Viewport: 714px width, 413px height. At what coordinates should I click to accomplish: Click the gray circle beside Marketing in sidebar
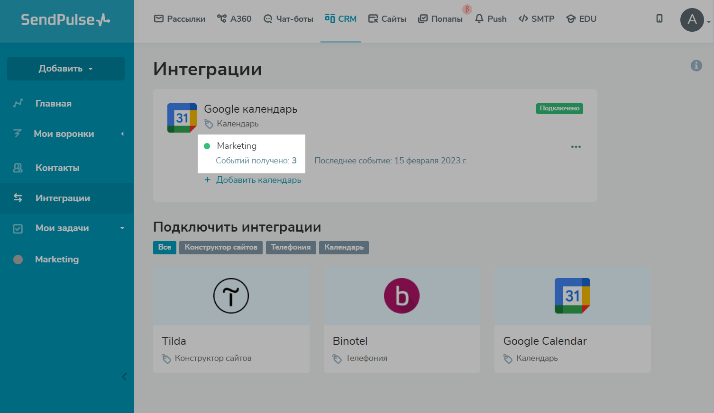(x=18, y=260)
